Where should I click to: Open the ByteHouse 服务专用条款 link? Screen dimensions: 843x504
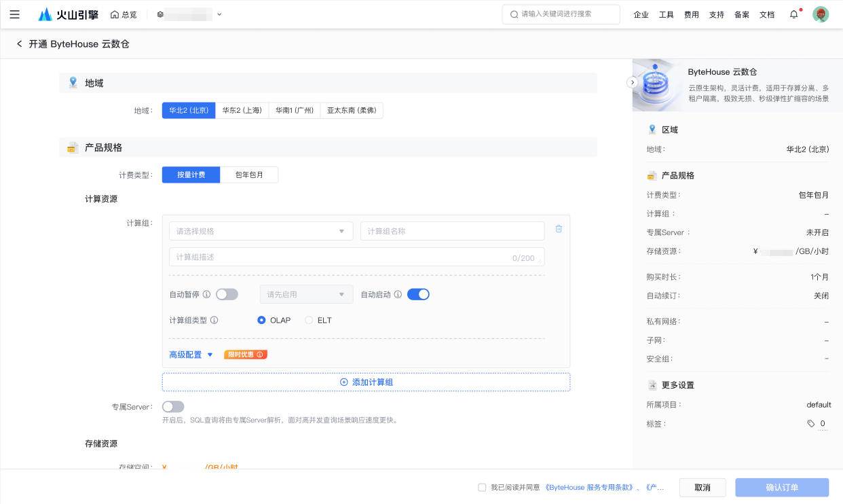589,488
